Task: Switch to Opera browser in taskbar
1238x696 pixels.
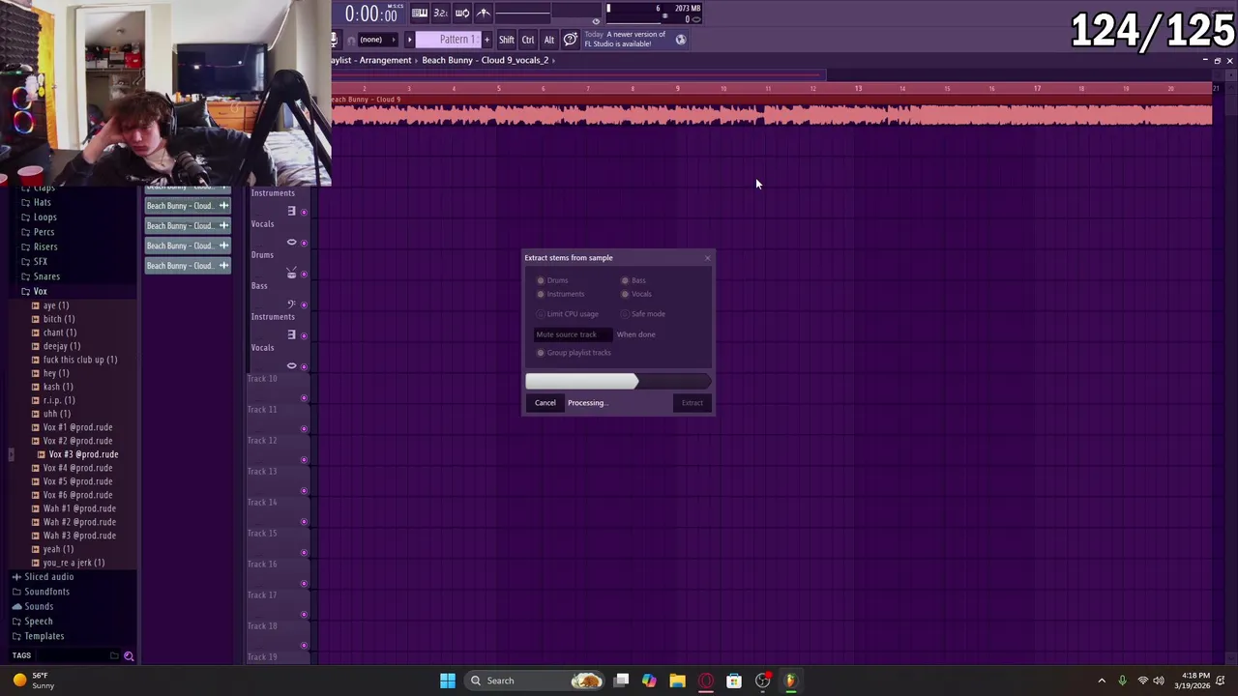Action: coord(706,681)
